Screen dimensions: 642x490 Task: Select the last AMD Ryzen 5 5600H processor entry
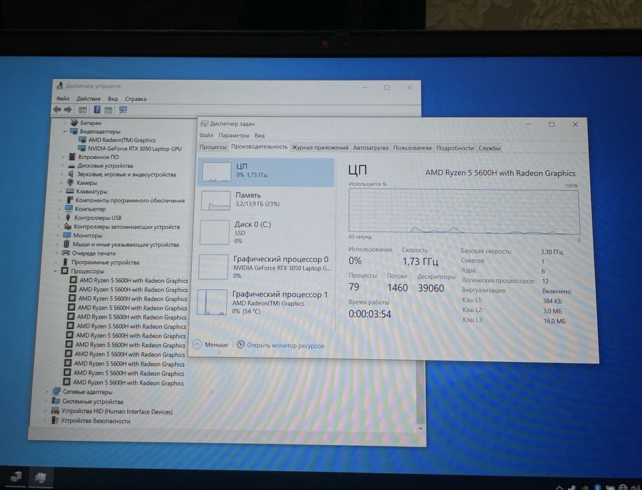pyautogui.click(x=128, y=383)
